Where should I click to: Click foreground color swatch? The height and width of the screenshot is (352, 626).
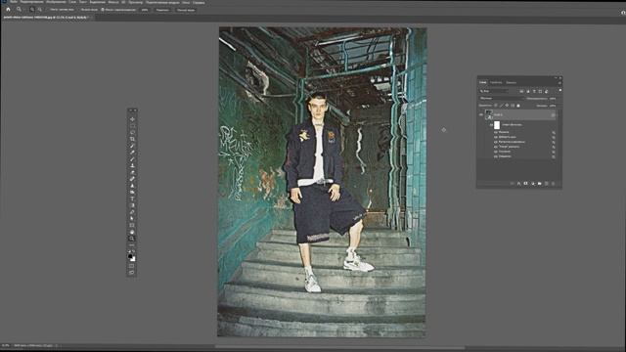click(130, 256)
